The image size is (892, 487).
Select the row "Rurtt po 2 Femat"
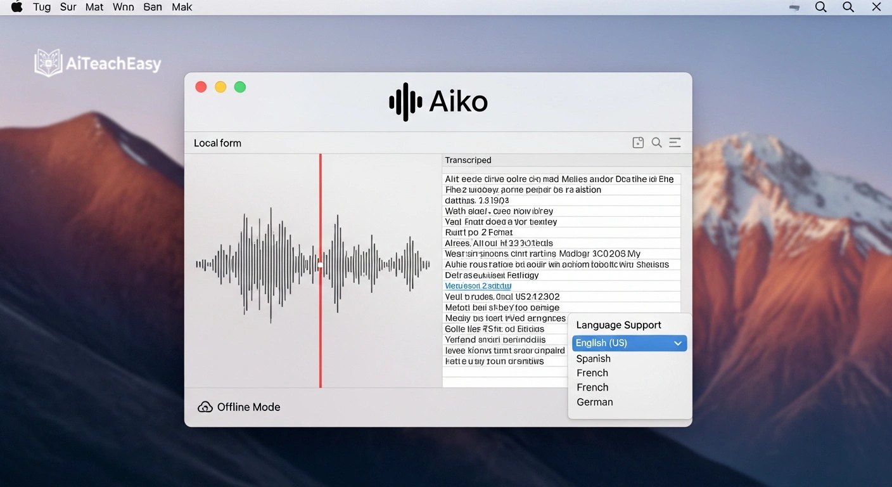[x=561, y=233]
